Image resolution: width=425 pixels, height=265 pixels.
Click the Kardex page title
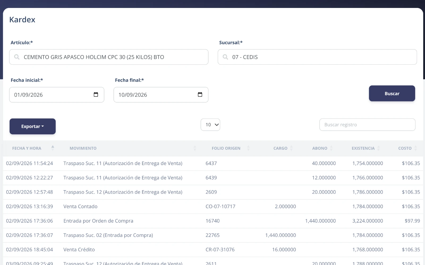(x=22, y=20)
